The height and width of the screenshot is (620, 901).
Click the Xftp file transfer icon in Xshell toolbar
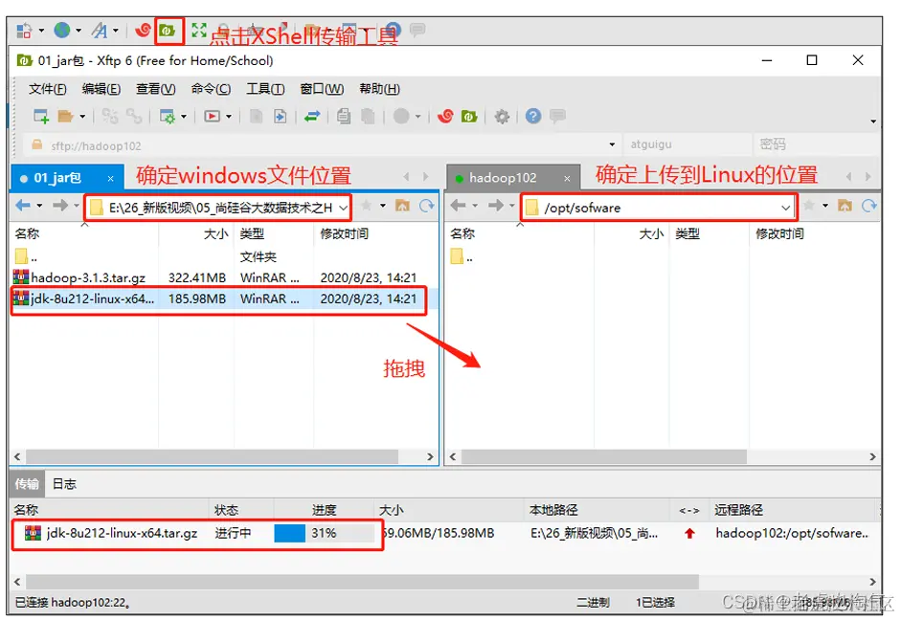pyautogui.click(x=168, y=31)
